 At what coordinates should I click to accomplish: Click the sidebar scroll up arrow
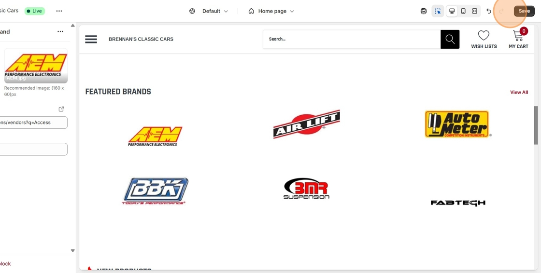73,26
